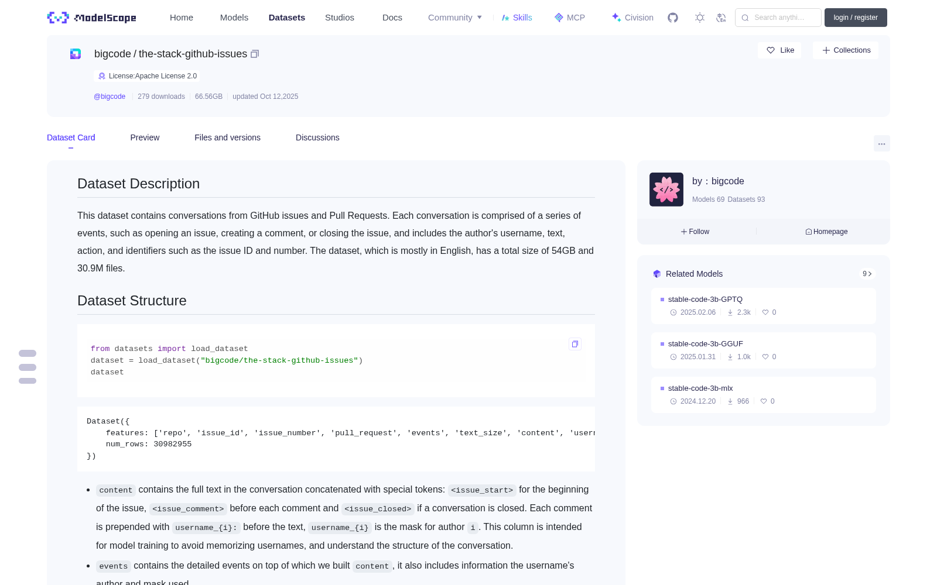The width and height of the screenshot is (937, 585).
Task: Click the '279 downloads' text
Action: pos(161,97)
